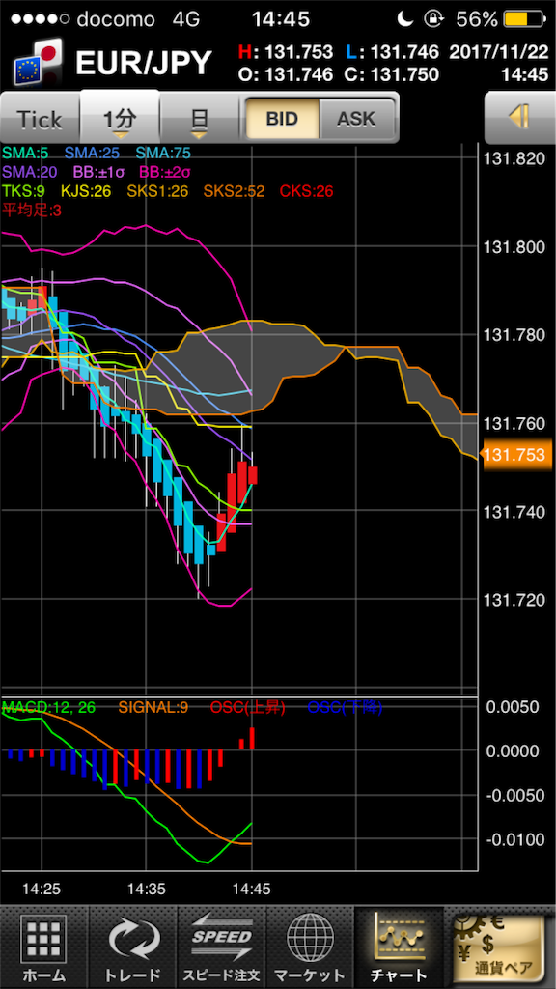
Task: Tap the 14:45 time axis label
Action: click(252, 890)
